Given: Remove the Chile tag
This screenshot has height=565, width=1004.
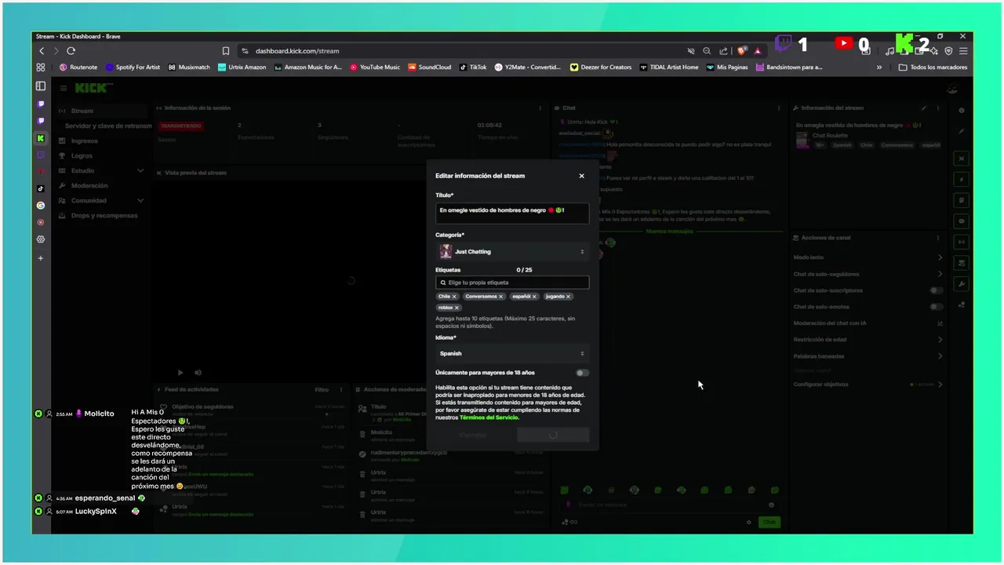Looking at the screenshot, I should [x=454, y=297].
